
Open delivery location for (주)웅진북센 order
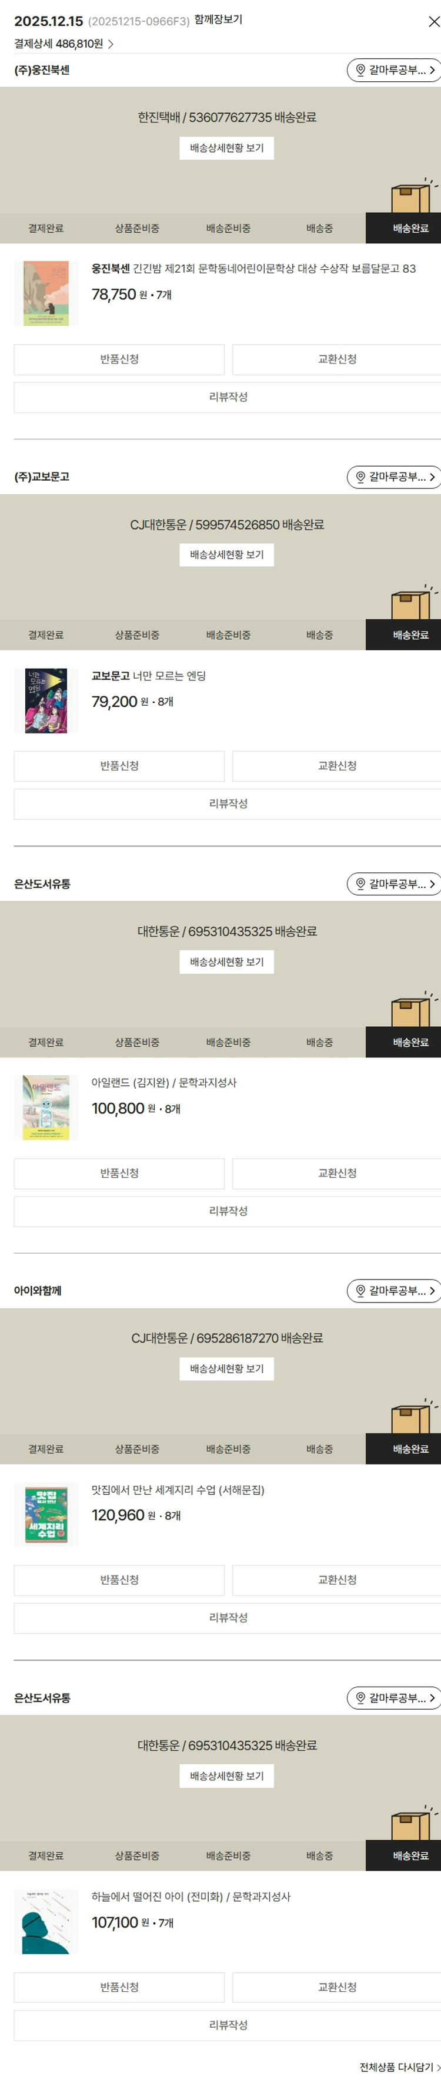pyautogui.click(x=393, y=71)
